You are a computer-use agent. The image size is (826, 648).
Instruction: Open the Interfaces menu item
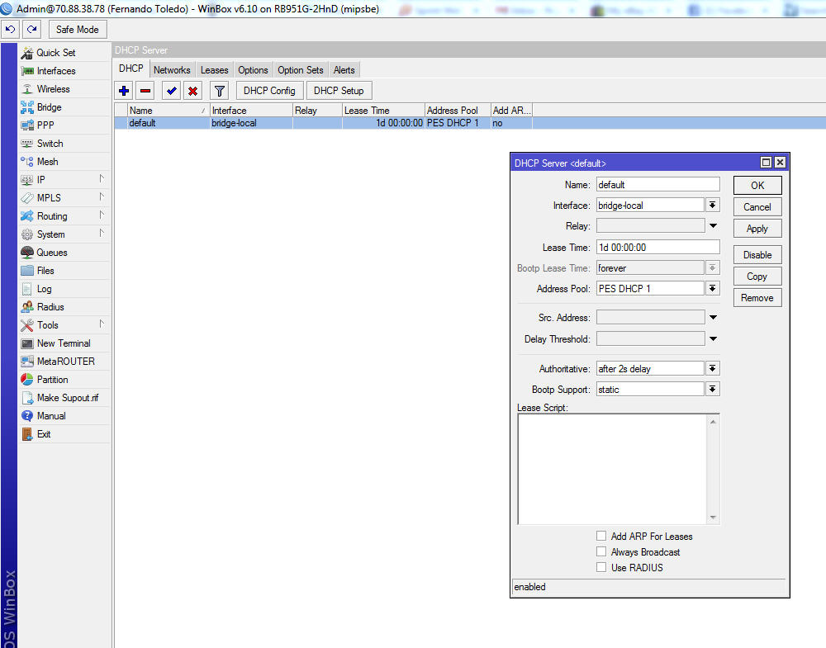click(64, 71)
